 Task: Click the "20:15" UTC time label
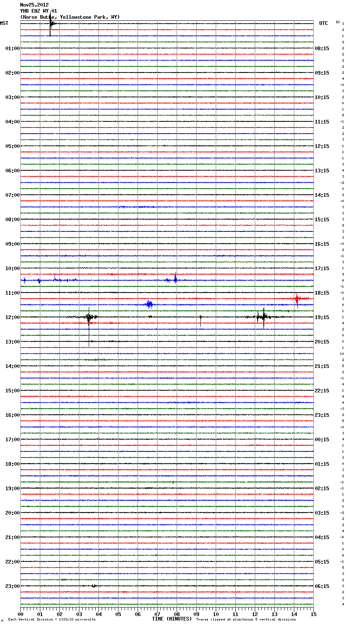tap(322, 342)
